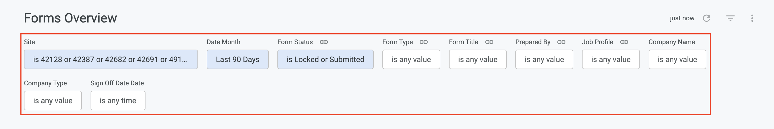The width and height of the screenshot is (774, 129).
Task: Open the Last 90 Days date filter
Action: point(237,59)
